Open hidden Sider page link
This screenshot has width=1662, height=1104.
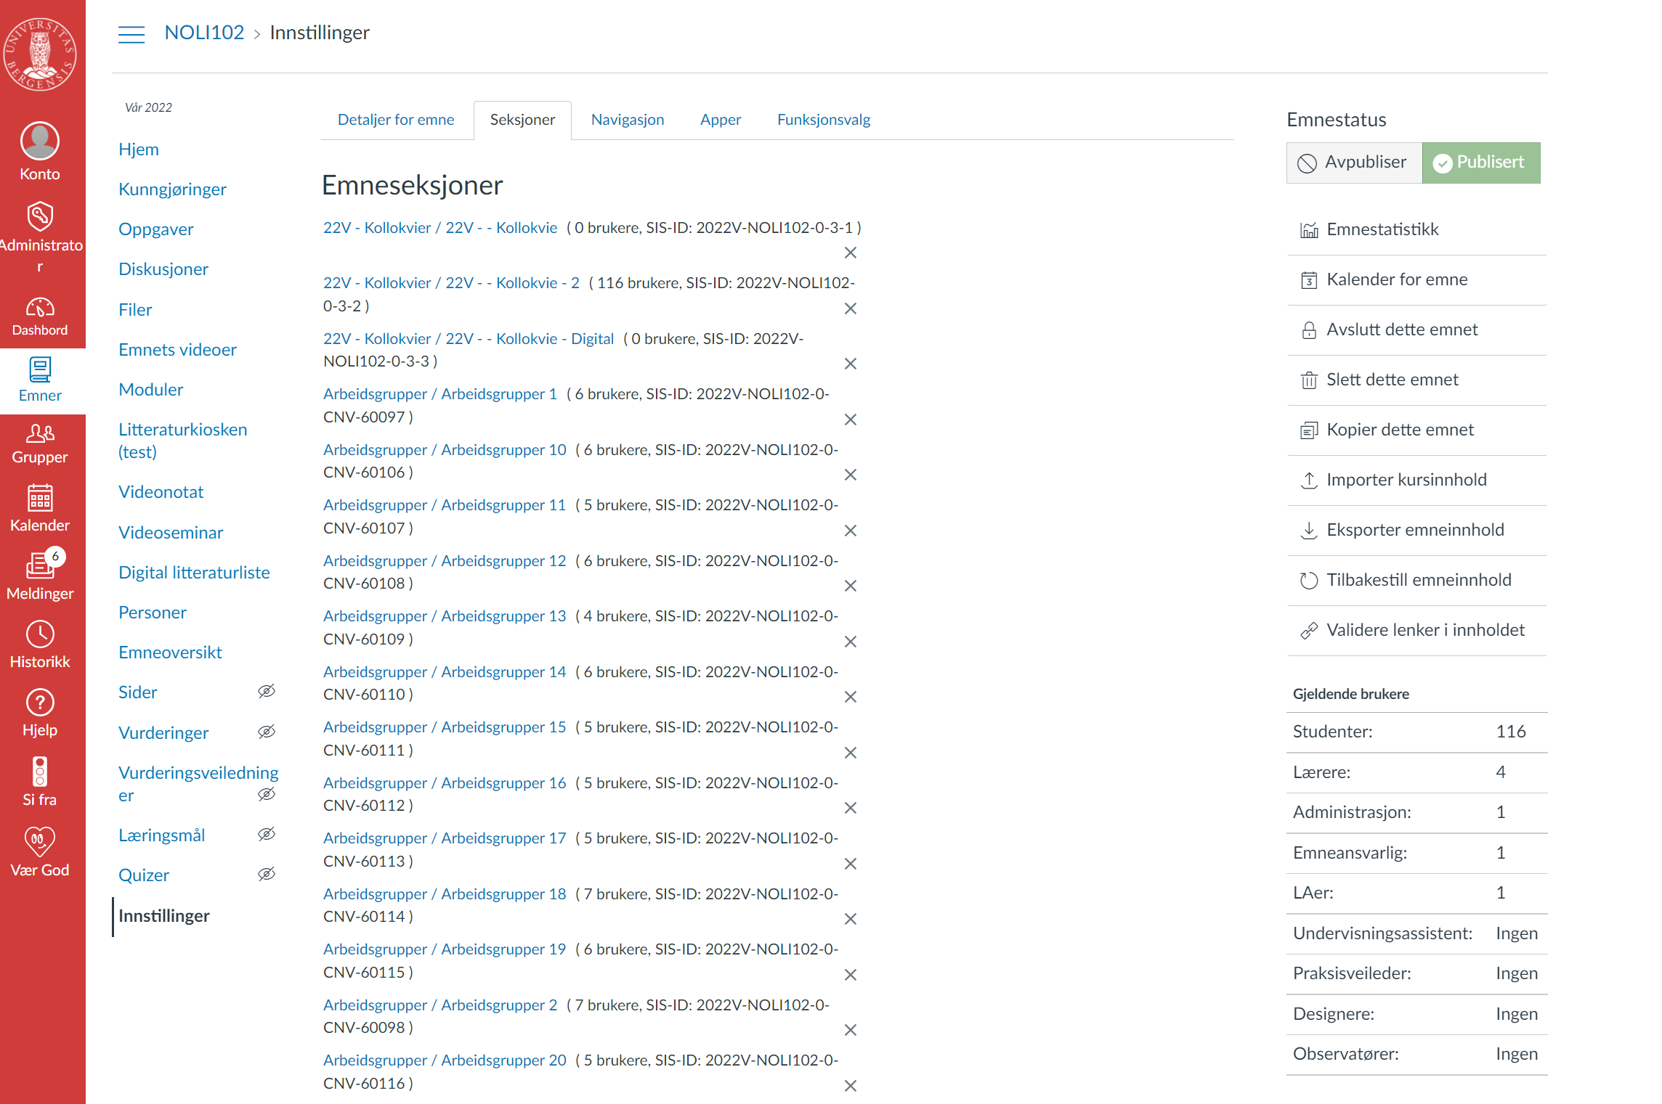click(x=138, y=692)
